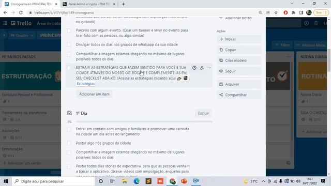The width and height of the screenshot is (331, 186).
Task: Open the Trello home logo
Action: tap(21, 23)
